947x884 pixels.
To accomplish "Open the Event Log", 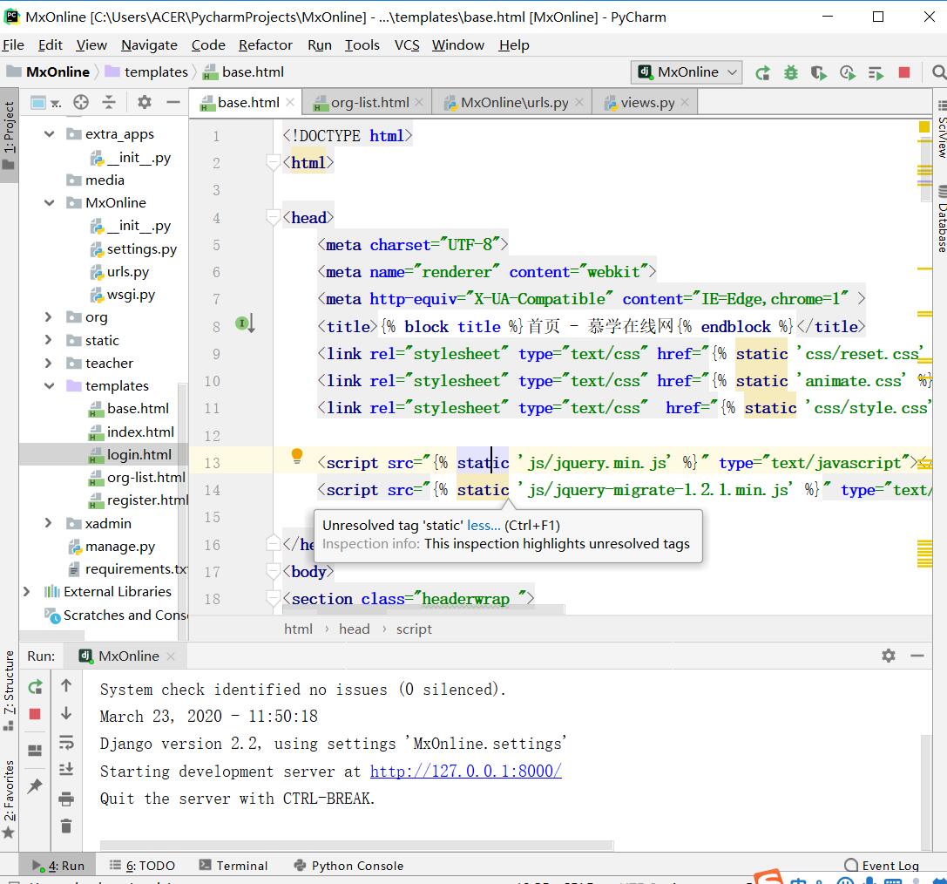I will click(x=882, y=866).
